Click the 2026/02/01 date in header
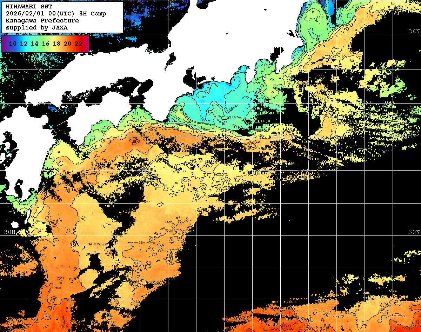 click(x=25, y=14)
